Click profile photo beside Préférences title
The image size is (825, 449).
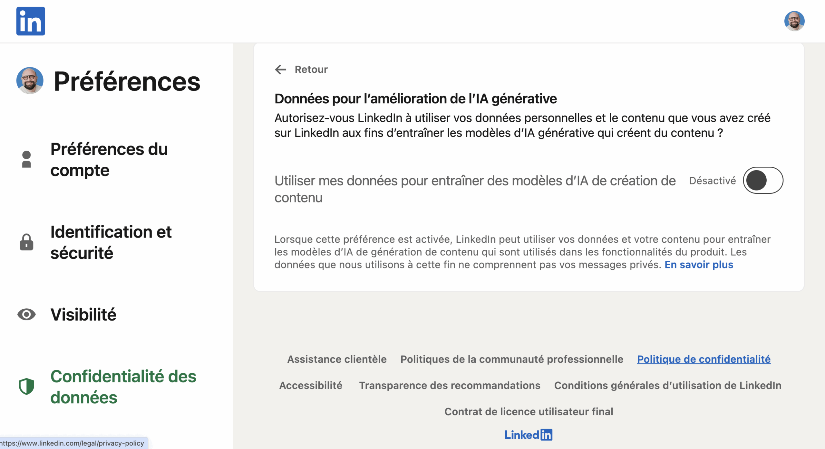click(30, 80)
